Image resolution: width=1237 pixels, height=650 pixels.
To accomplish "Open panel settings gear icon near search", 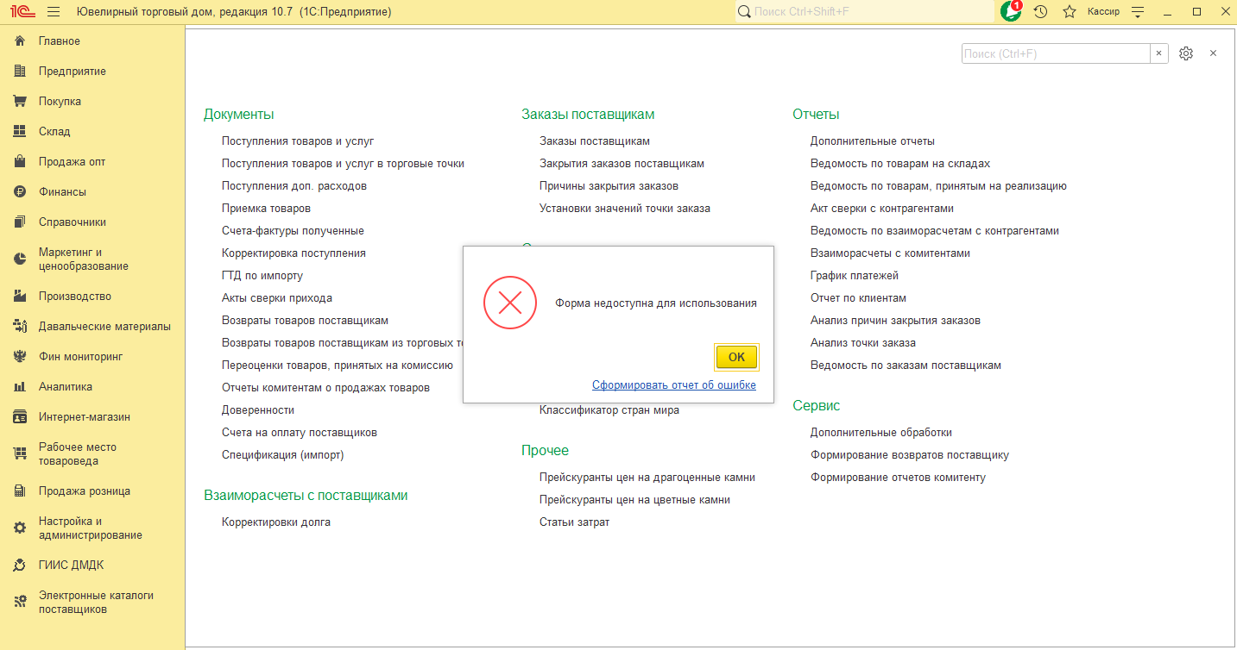I will point(1186,53).
